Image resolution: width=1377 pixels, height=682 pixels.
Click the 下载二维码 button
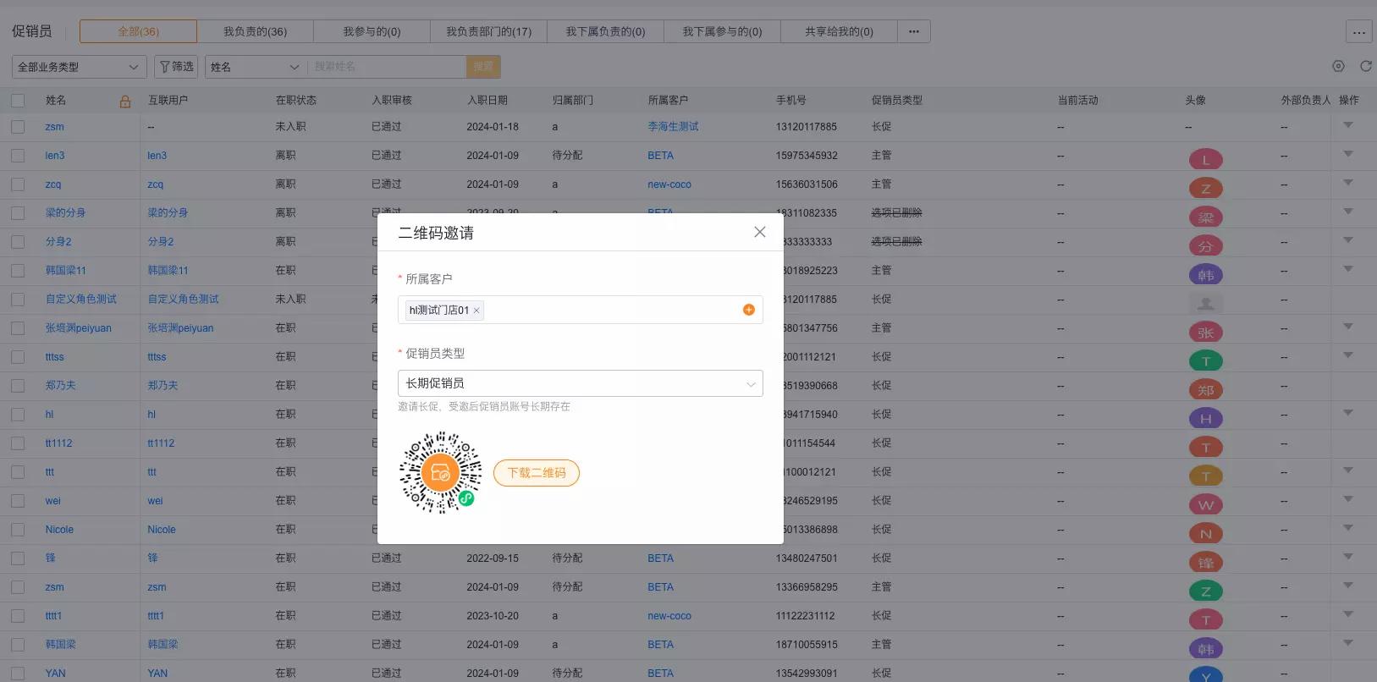click(x=537, y=473)
